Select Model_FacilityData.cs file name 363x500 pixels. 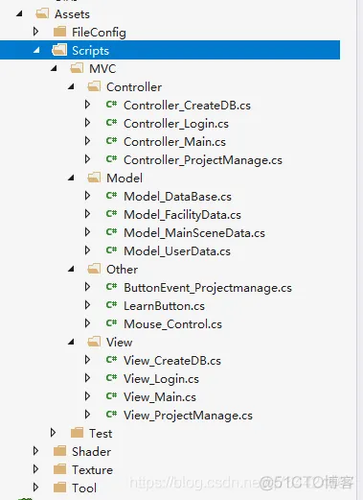(x=183, y=215)
